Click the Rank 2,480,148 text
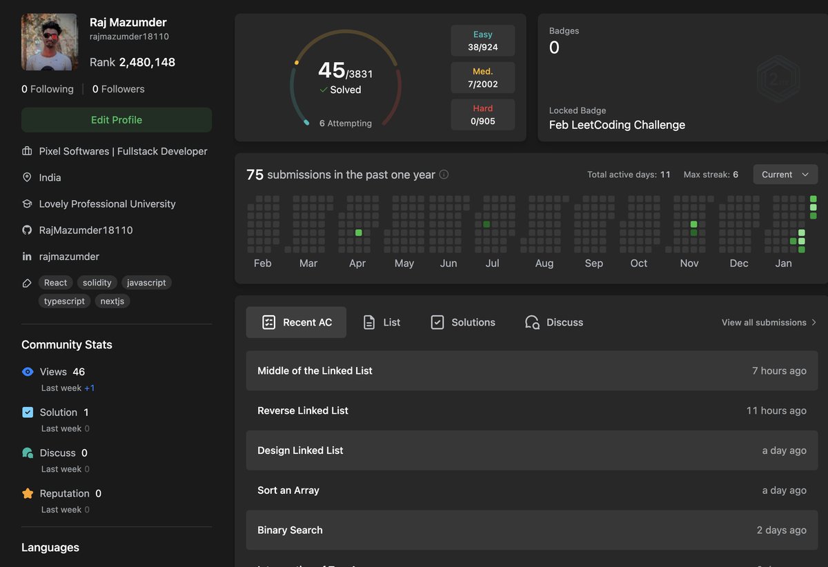This screenshot has height=567, width=828. click(132, 62)
